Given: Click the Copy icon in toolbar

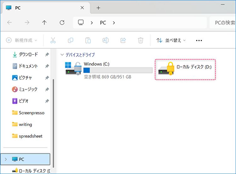Looking at the screenshot, I should click(x=70, y=40).
